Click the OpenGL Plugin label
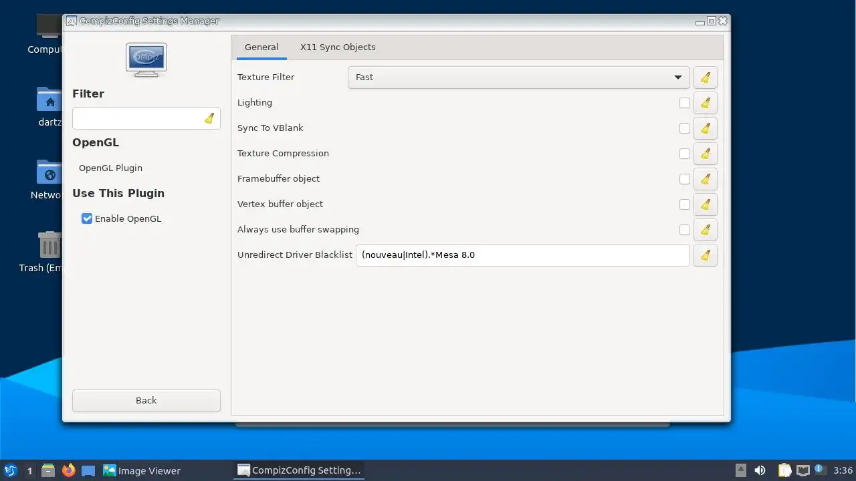856x481 pixels. pos(110,168)
